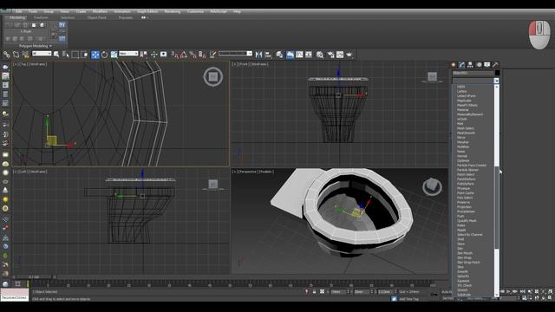Switch to Select and Rotate tool
Screen dimensions: 555x312
pyautogui.click(x=104, y=55)
